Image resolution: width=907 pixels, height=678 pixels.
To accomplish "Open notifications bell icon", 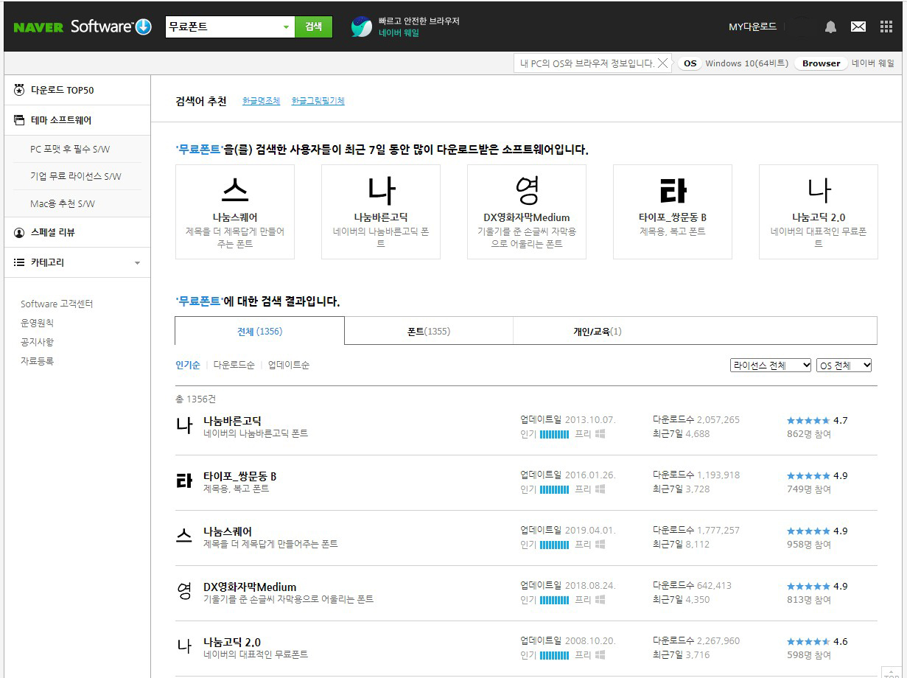I will click(x=830, y=27).
